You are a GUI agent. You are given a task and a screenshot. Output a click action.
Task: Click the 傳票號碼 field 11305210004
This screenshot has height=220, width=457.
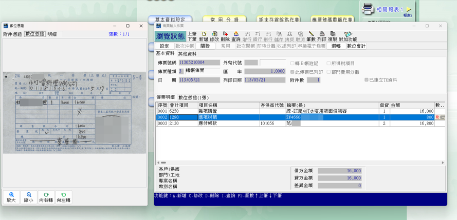pos(199,63)
